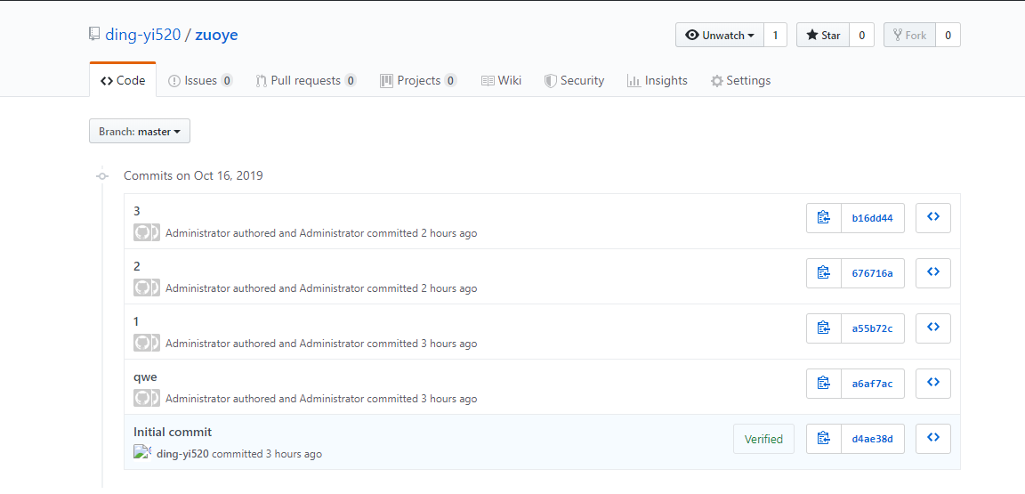This screenshot has width=1025, height=494.
Task: Star the zuoye repository
Action: [x=823, y=36]
